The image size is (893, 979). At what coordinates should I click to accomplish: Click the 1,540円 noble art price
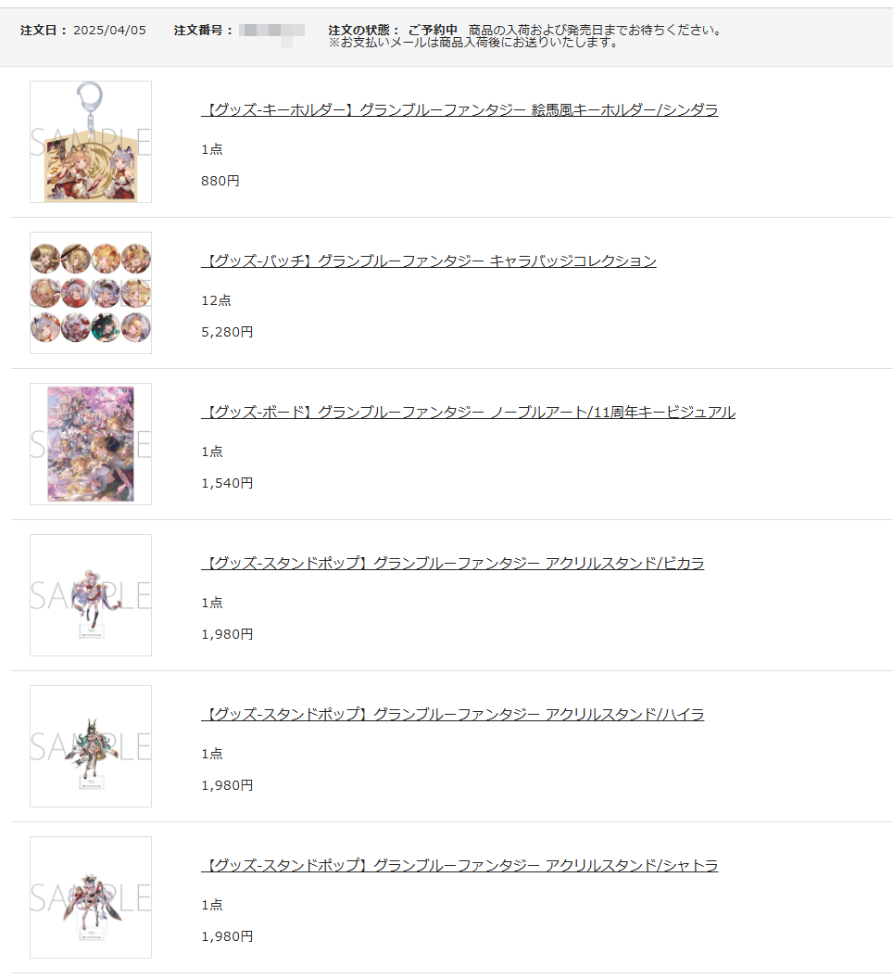(227, 483)
